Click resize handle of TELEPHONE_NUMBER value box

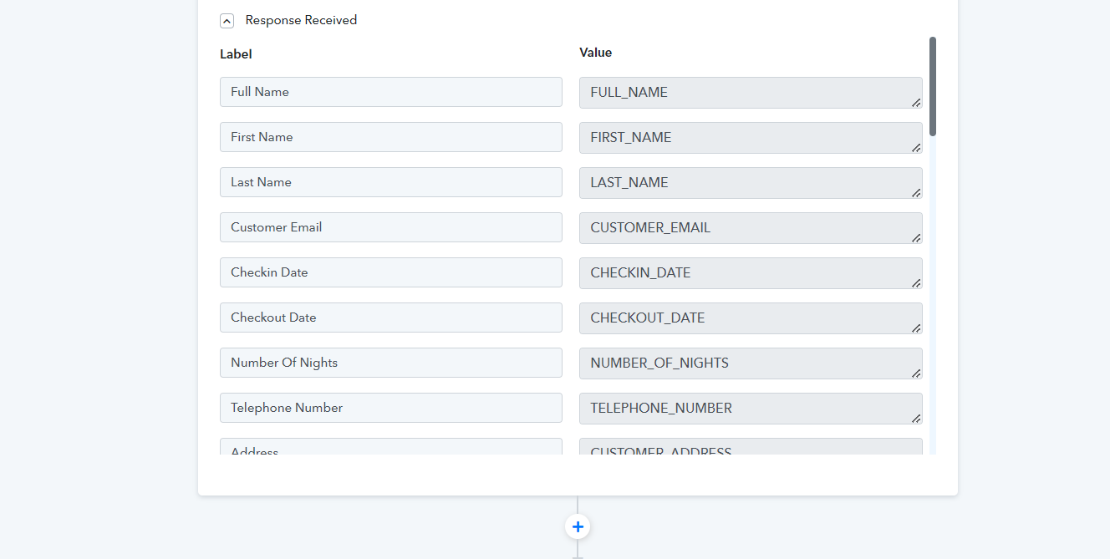coord(916,419)
